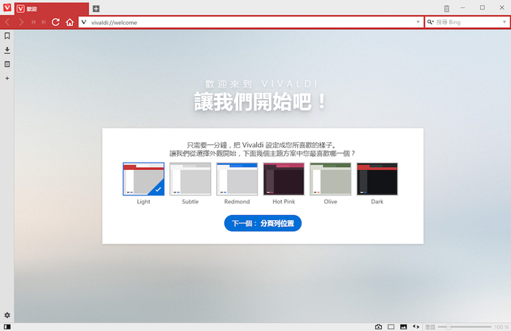Click the site info icon in address bar

point(84,22)
